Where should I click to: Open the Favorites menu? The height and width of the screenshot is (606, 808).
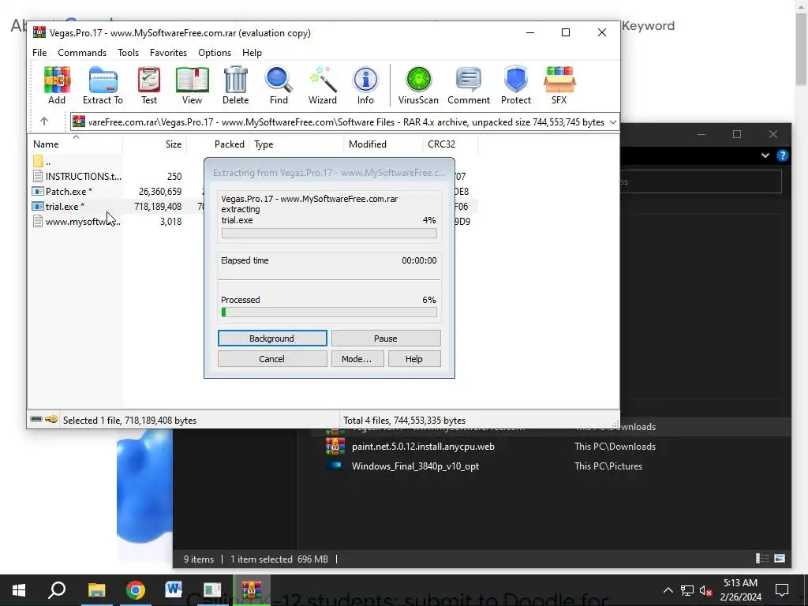click(168, 53)
